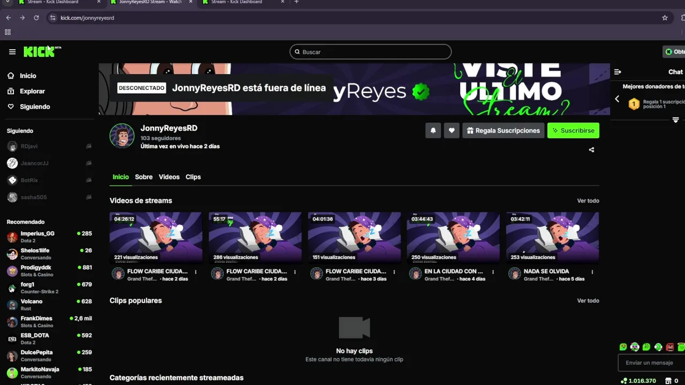The image size is (685, 385).
Task: Open the 55:17 stream video thumbnail
Action: point(255,237)
